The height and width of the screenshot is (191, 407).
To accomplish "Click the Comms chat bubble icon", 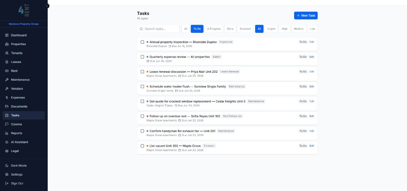I will (x=7, y=125).
